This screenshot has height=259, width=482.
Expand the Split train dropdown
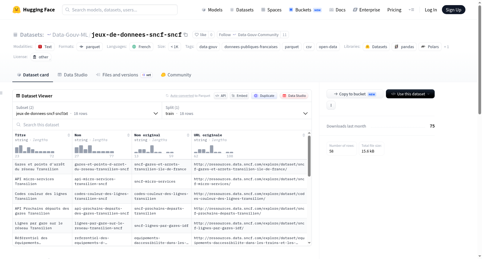pos(236,110)
